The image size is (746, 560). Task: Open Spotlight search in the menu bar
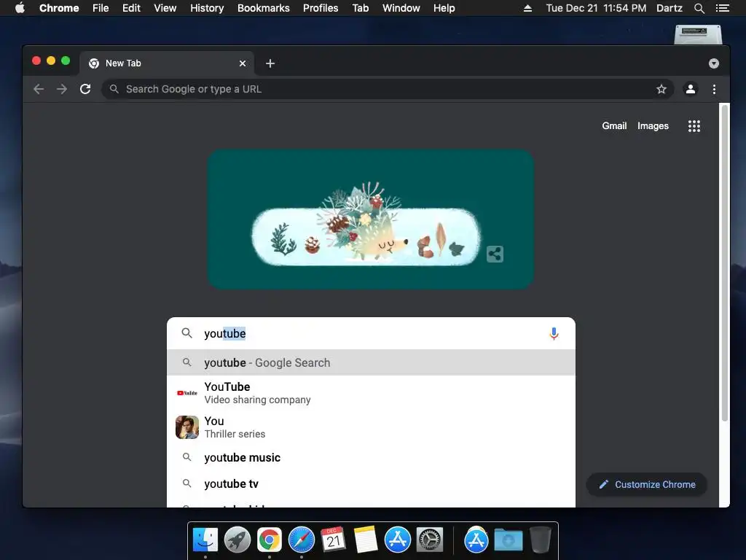699,8
